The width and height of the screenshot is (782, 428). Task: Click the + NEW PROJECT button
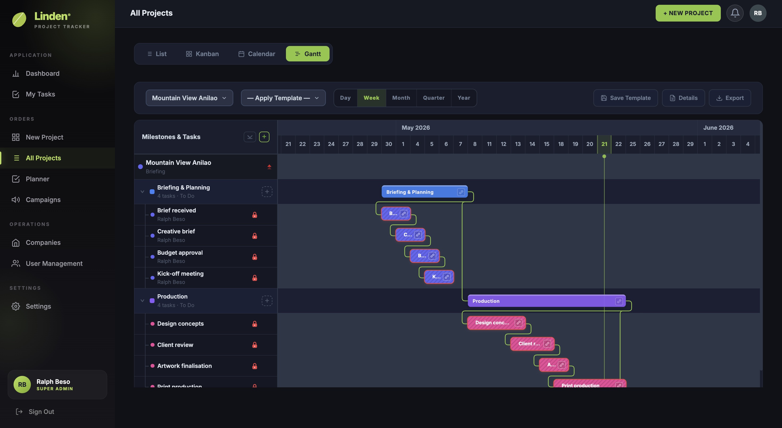click(x=688, y=13)
